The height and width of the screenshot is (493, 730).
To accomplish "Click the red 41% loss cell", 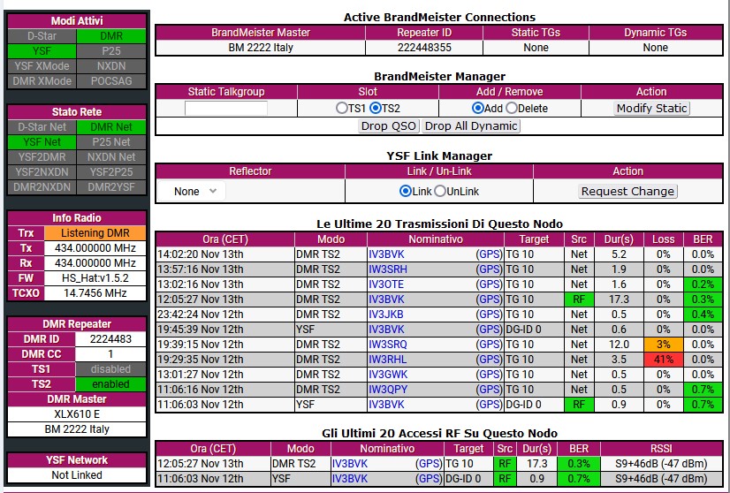I will tap(664, 360).
